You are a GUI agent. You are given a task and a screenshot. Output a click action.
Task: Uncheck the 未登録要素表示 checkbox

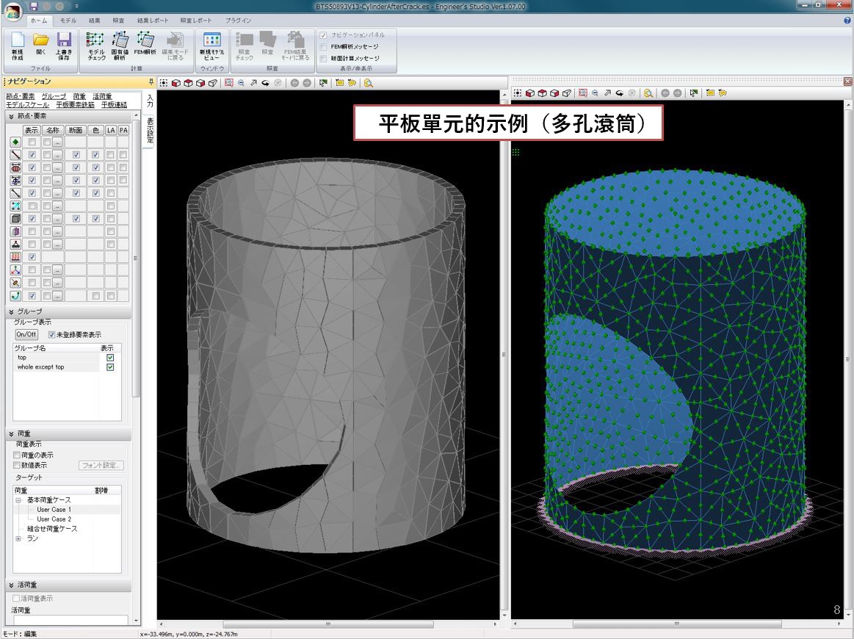51,334
